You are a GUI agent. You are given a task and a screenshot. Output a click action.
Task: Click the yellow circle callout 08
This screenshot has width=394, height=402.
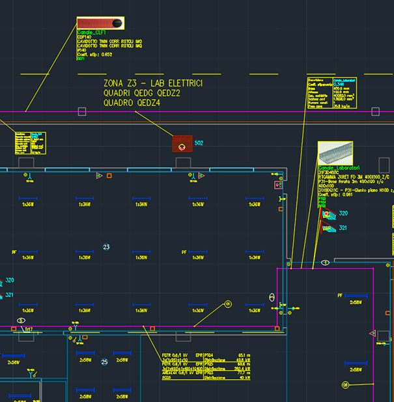[x=345, y=385]
